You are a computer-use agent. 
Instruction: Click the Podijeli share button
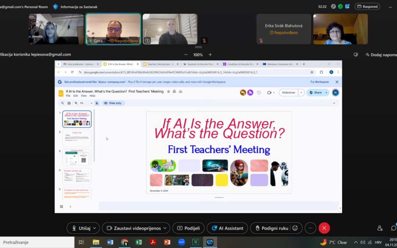(188, 228)
